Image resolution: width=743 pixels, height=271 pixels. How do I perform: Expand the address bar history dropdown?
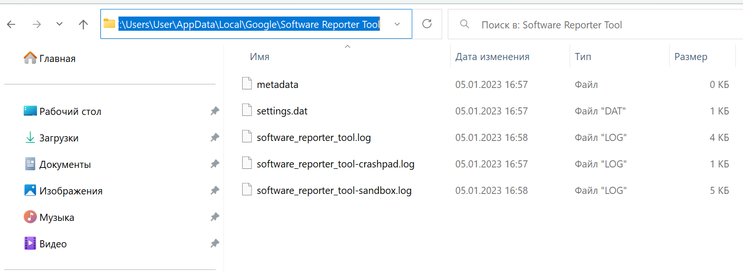pyautogui.click(x=397, y=24)
